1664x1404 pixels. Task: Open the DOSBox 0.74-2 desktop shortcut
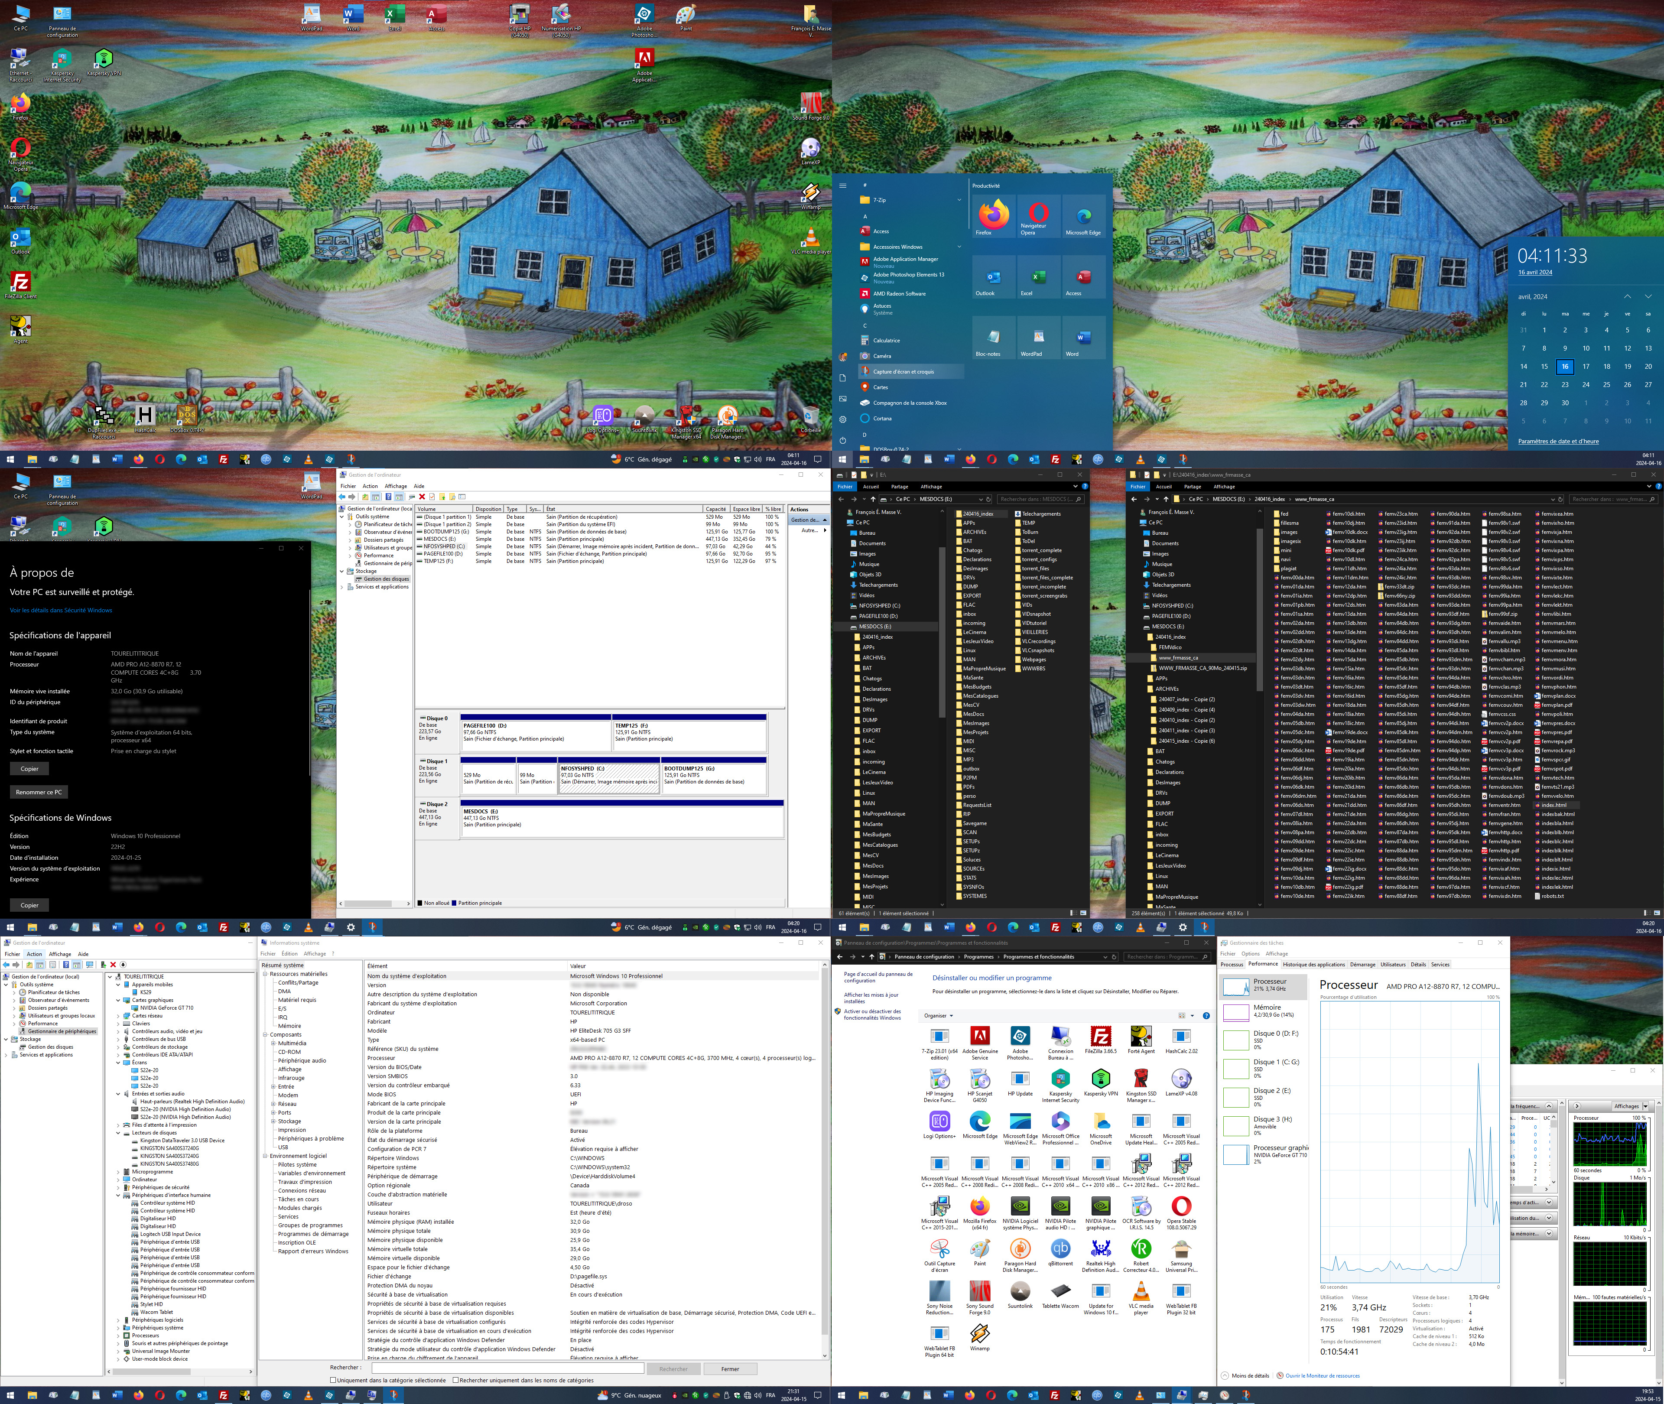187,419
